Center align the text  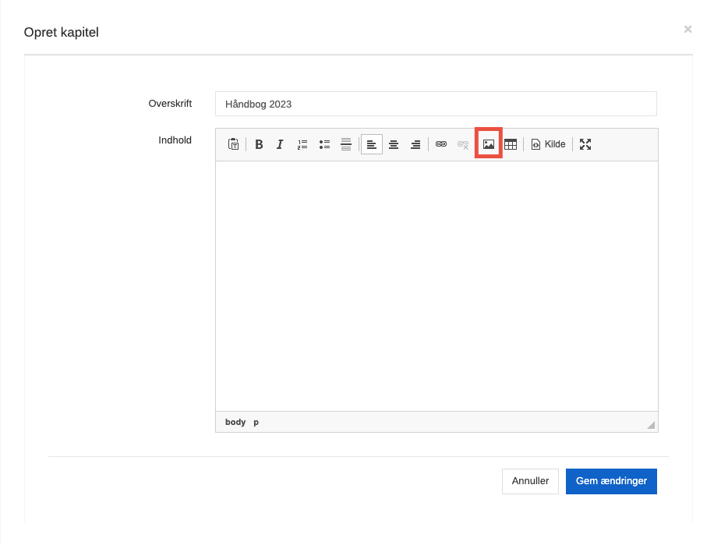(394, 144)
